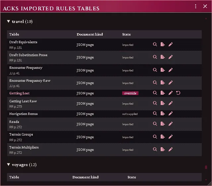Click the scrollbar down arrow
This screenshot has height=186, width=212.
[x=206, y=180]
